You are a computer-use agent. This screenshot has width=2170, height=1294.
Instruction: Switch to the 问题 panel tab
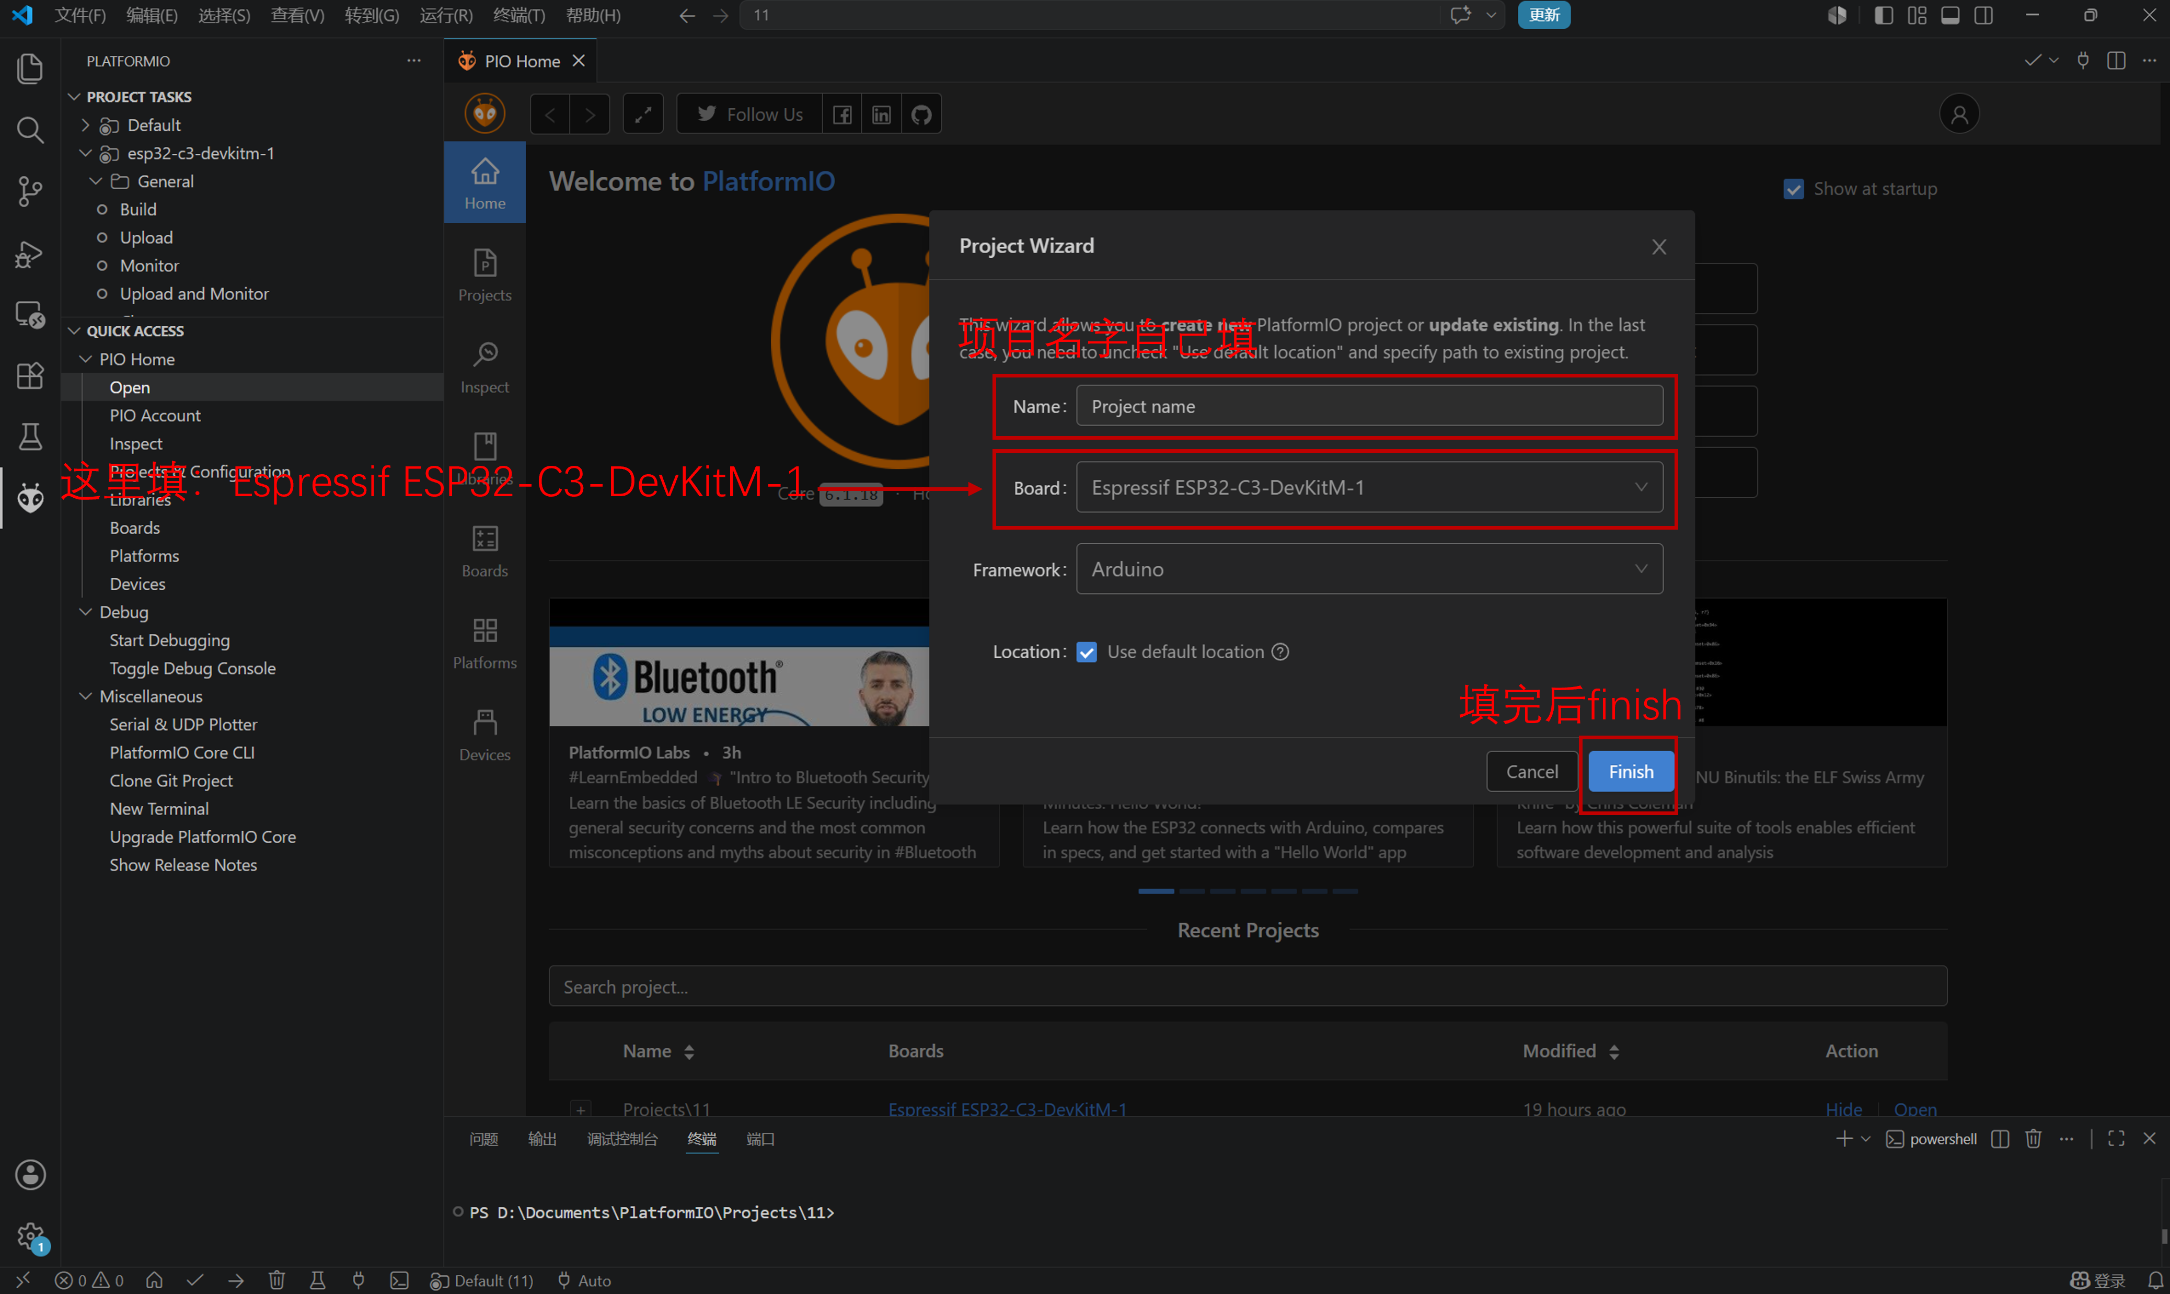pyautogui.click(x=483, y=1139)
